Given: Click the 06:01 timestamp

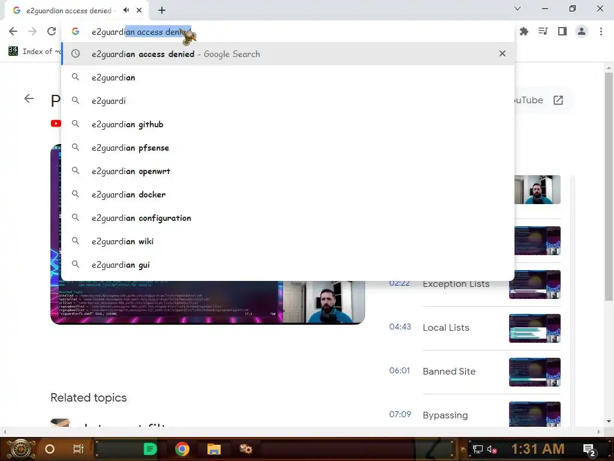Looking at the screenshot, I should [399, 371].
